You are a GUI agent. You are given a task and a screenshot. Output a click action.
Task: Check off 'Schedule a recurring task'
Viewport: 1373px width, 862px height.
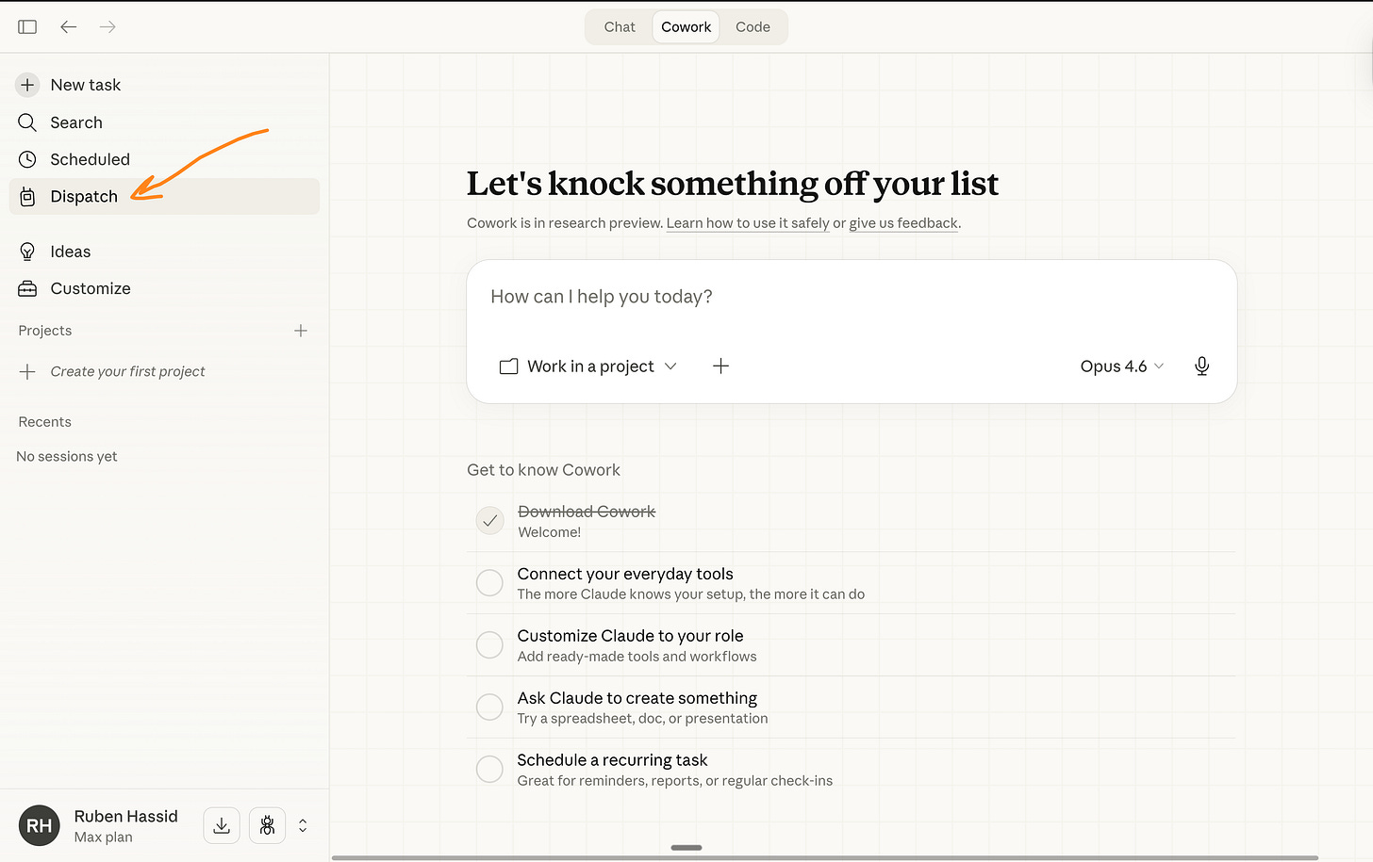(489, 770)
